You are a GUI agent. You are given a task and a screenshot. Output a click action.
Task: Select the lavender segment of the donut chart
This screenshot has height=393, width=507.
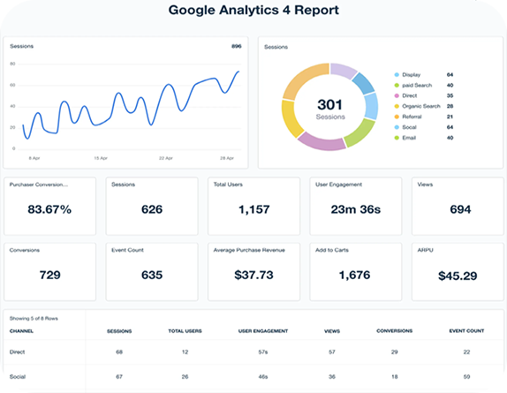tap(343, 70)
